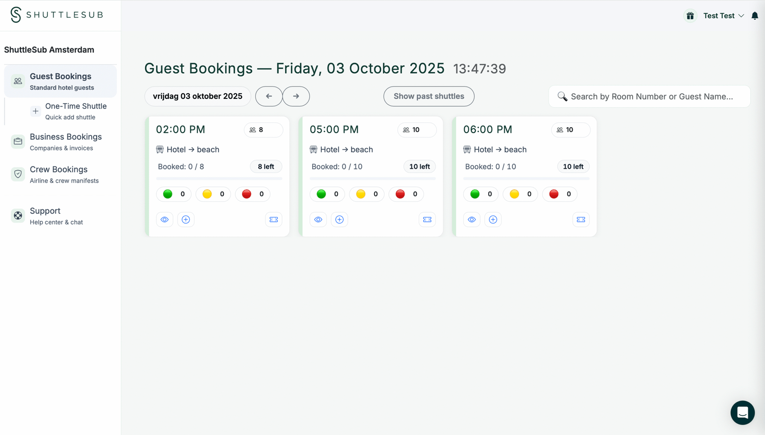Click green status dot on 02:00 PM shuttle
This screenshot has width=765, height=435.
(x=168, y=194)
